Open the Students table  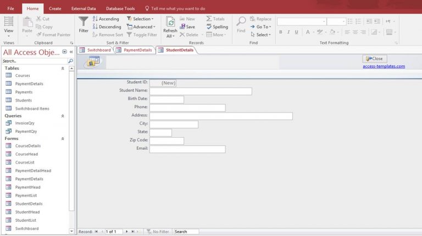(24, 100)
